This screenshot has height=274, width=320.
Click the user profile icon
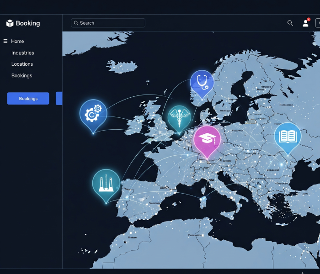pos(305,23)
